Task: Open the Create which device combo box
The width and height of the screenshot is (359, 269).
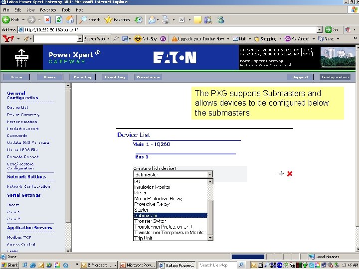Action: (x=173, y=174)
